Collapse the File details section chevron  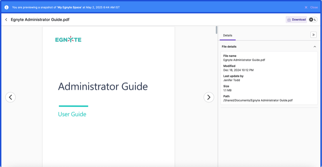315,47
